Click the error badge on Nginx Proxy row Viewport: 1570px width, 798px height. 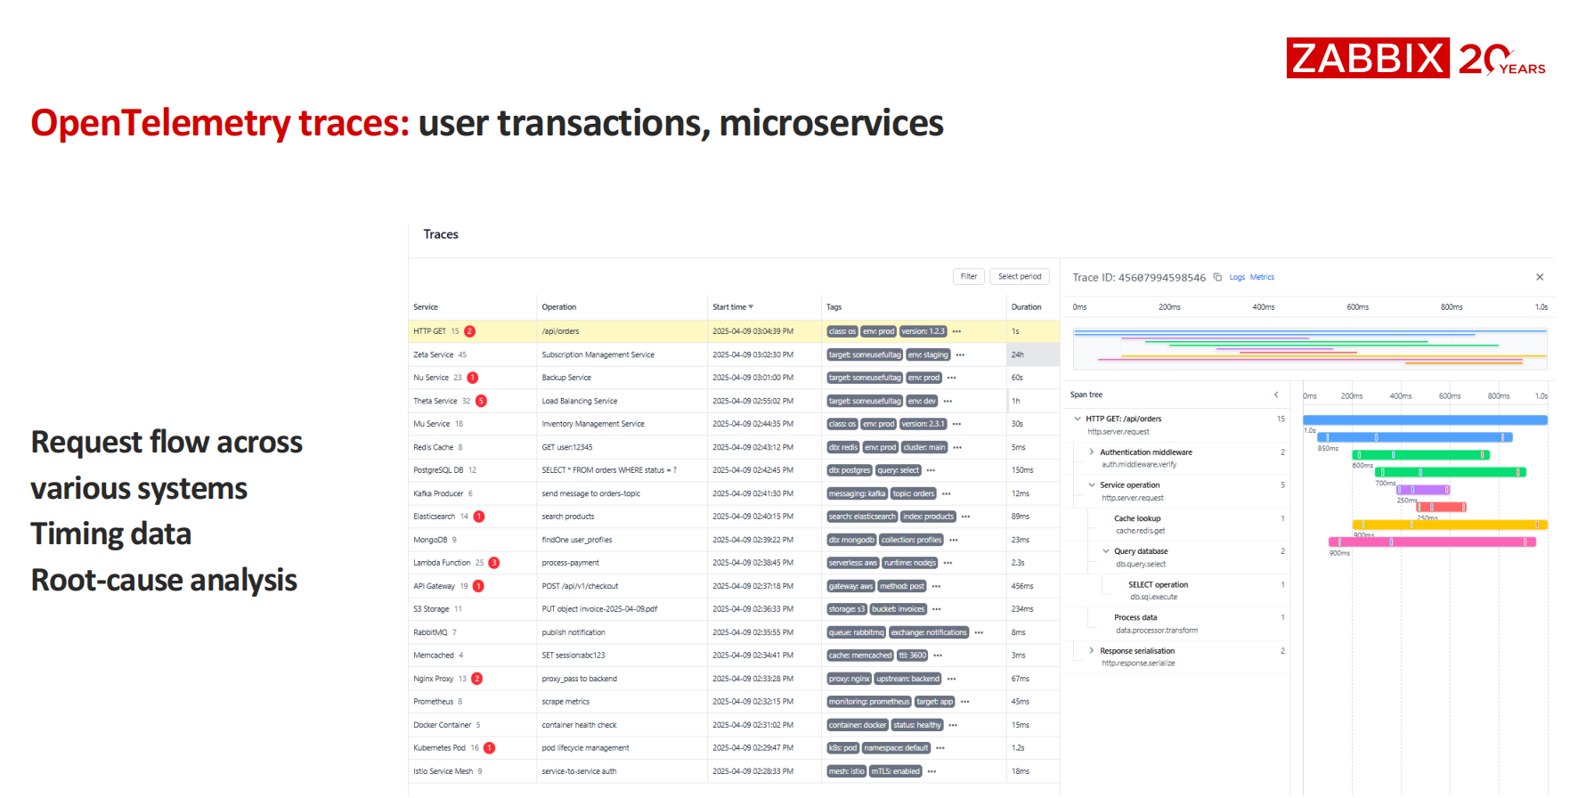477,679
